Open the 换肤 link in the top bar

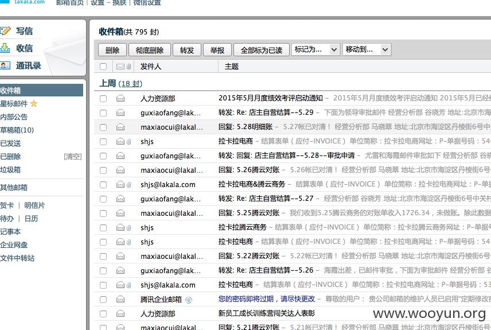pos(119,2)
